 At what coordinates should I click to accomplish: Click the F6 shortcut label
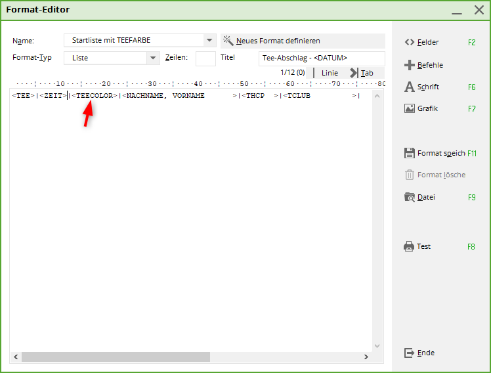[x=471, y=87]
